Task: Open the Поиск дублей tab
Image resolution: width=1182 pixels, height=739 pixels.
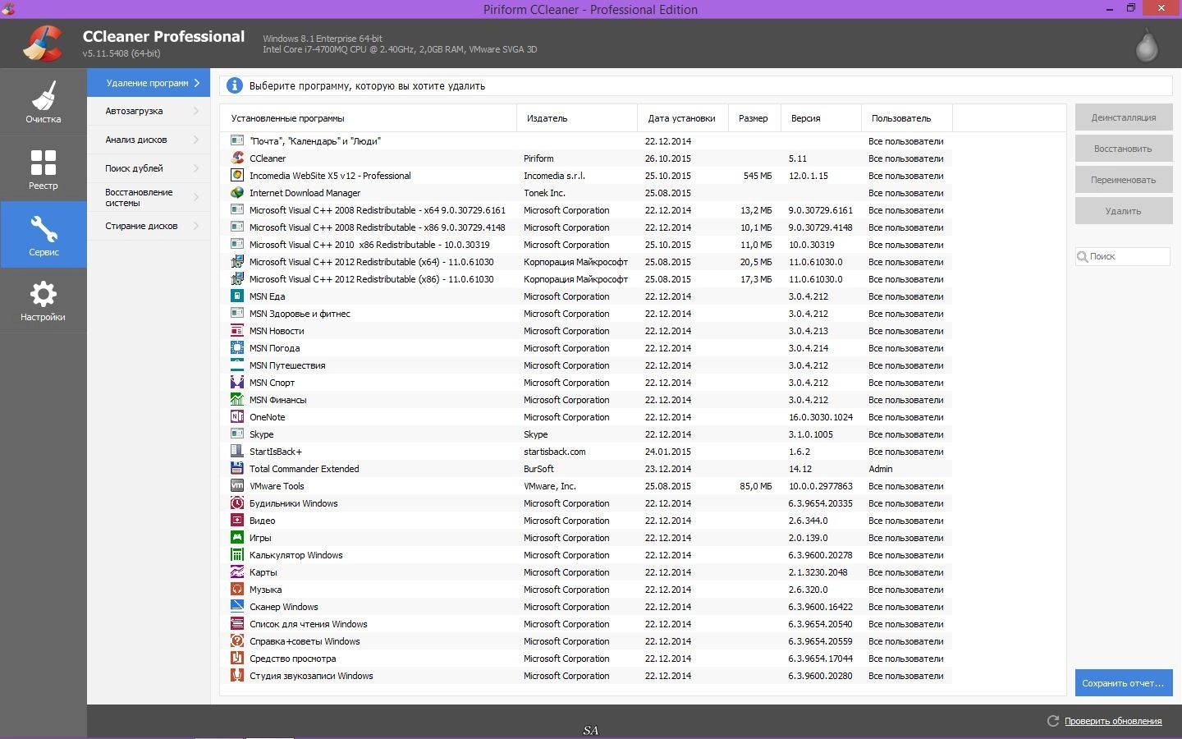Action: coord(149,168)
